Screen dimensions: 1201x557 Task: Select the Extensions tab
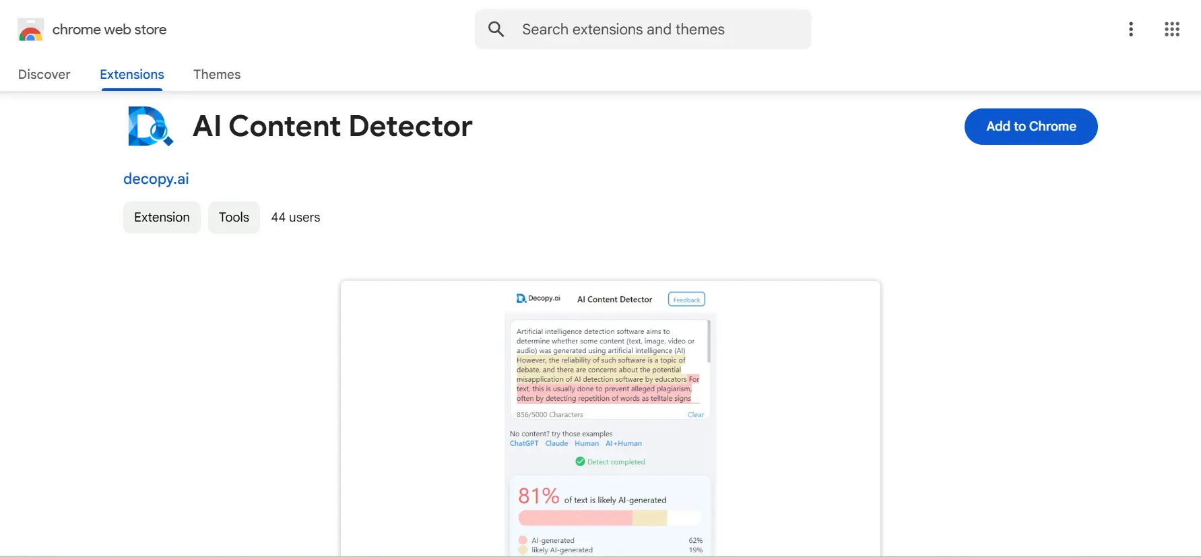click(132, 74)
